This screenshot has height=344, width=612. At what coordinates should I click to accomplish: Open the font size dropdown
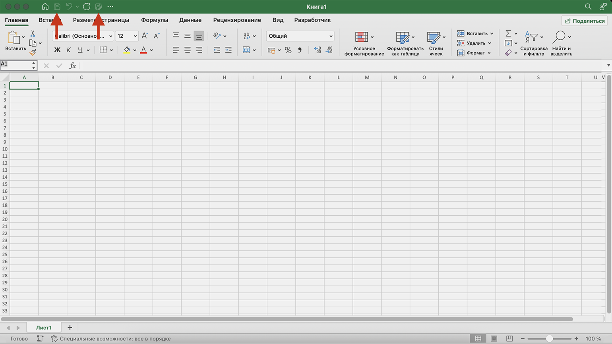click(135, 36)
